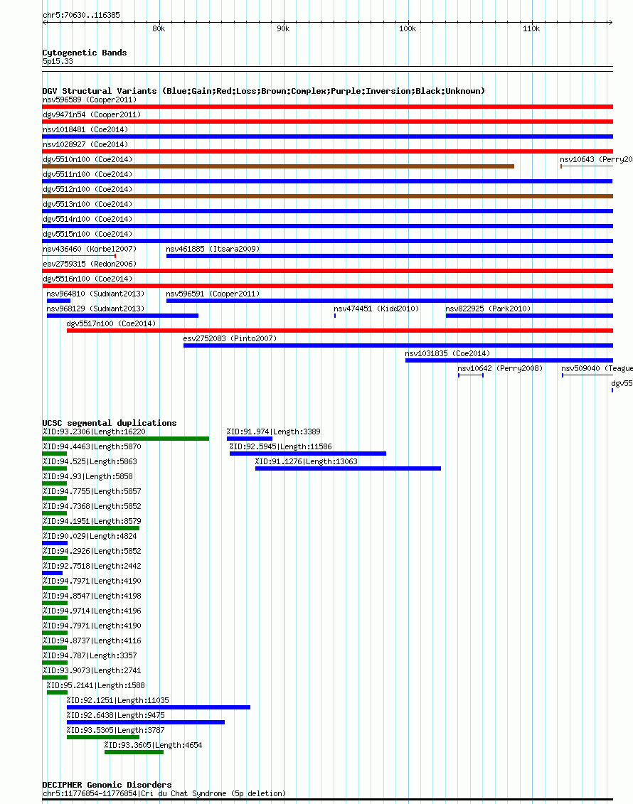This screenshot has height=804, width=633.
Task: Click the nsv964810 (Sudmant2013) short blue bar
Action: 58,301
